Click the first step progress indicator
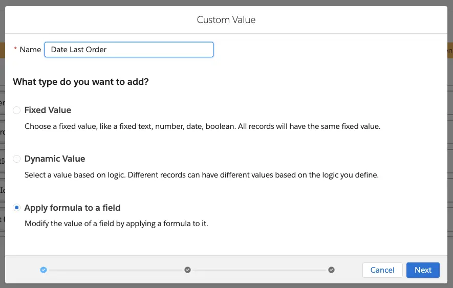 pos(44,270)
